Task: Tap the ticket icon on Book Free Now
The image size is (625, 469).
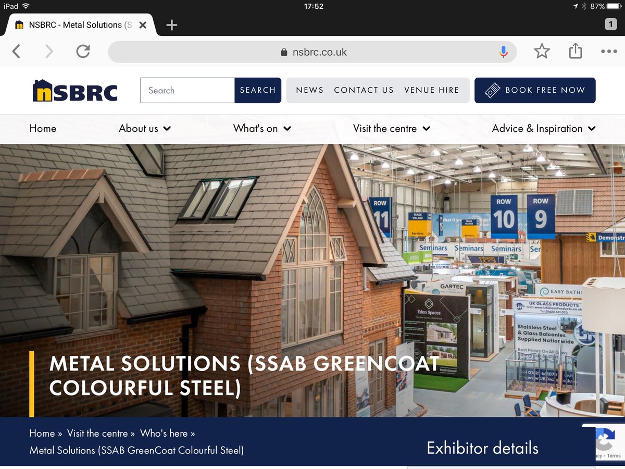Action: [x=492, y=90]
